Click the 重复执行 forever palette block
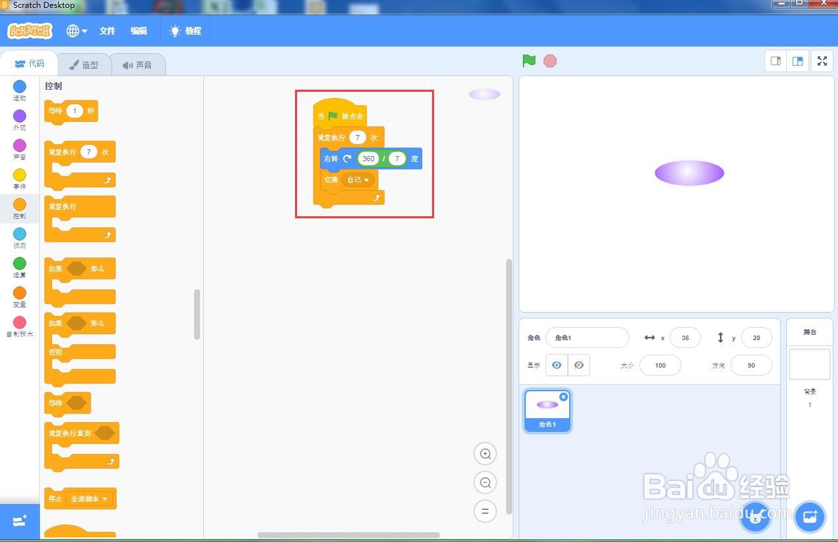The image size is (838, 542). click(x=79, y=219)
